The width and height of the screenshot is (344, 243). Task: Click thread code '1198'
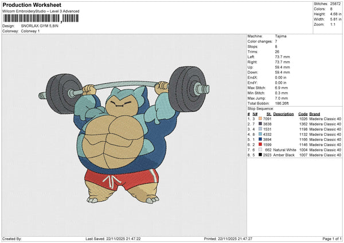[x=303, y=130]
